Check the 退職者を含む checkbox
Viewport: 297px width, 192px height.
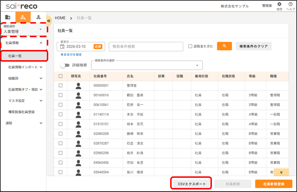pos(190,46)
